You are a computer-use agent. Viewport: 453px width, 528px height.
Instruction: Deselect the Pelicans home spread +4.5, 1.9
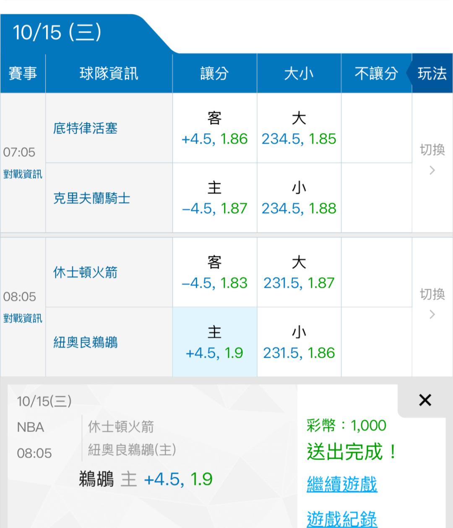click(x=214, y=342)
